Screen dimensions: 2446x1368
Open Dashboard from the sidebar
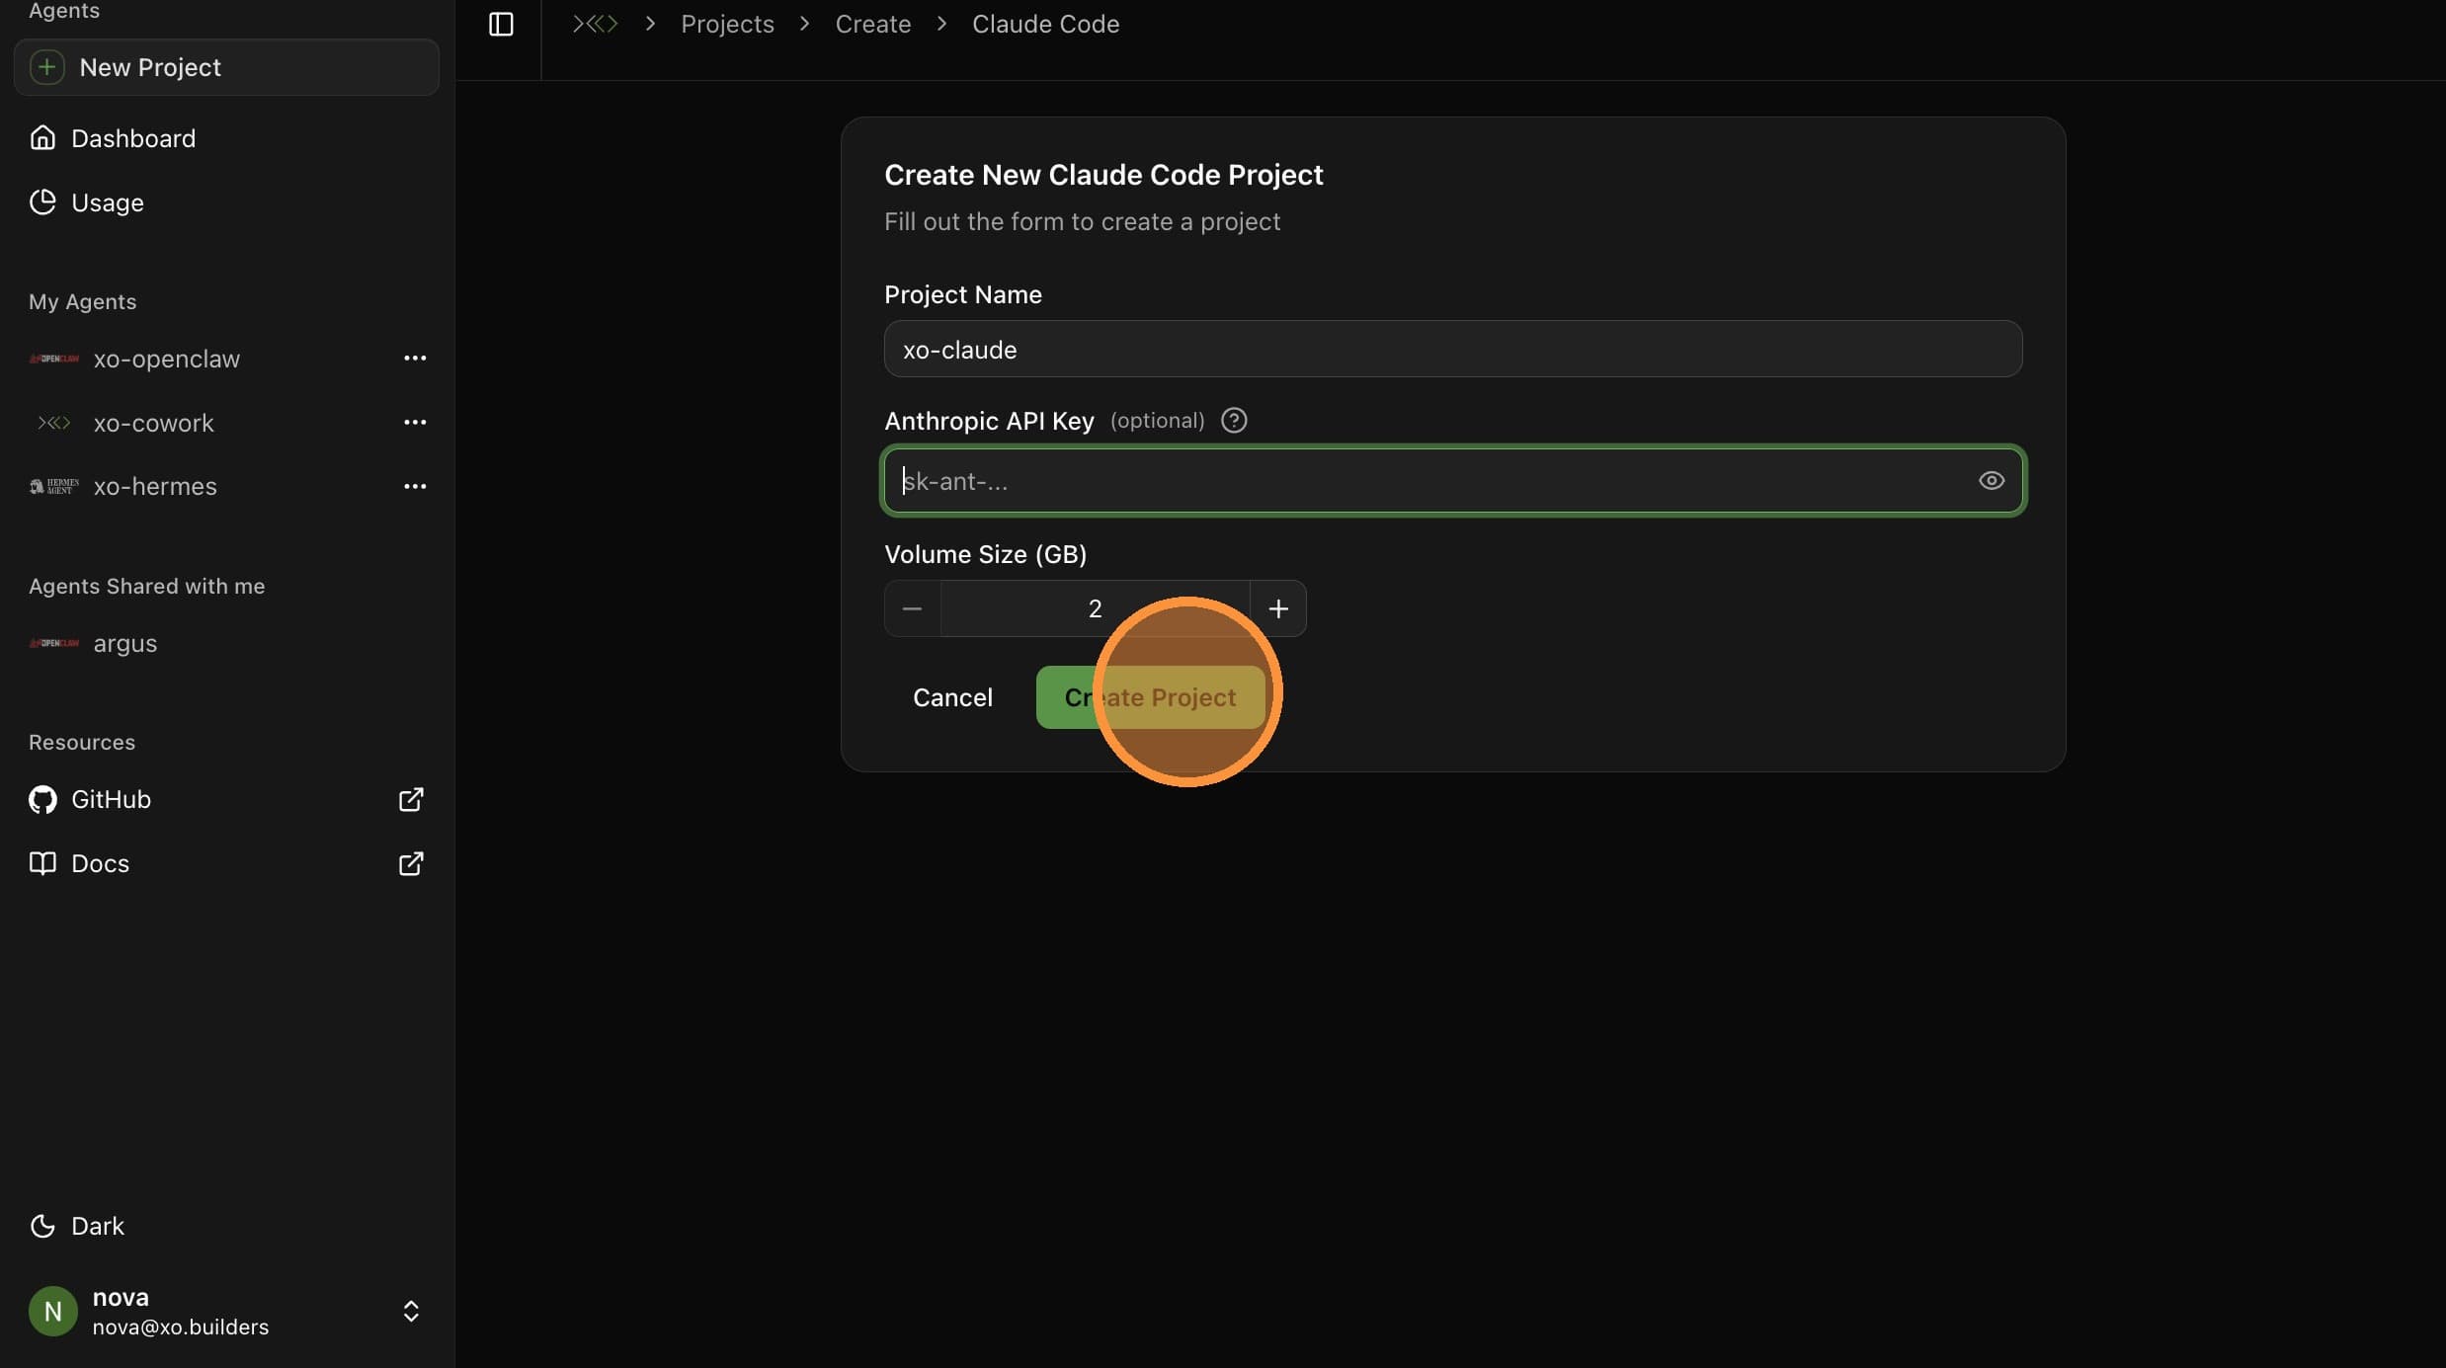pyautogui.click(x=226, y=138)
